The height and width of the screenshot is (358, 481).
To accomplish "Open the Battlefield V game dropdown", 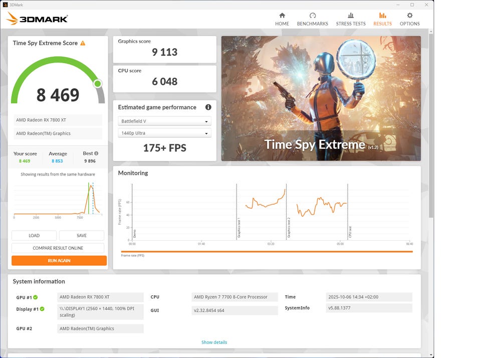I will [x=164, y=121].
